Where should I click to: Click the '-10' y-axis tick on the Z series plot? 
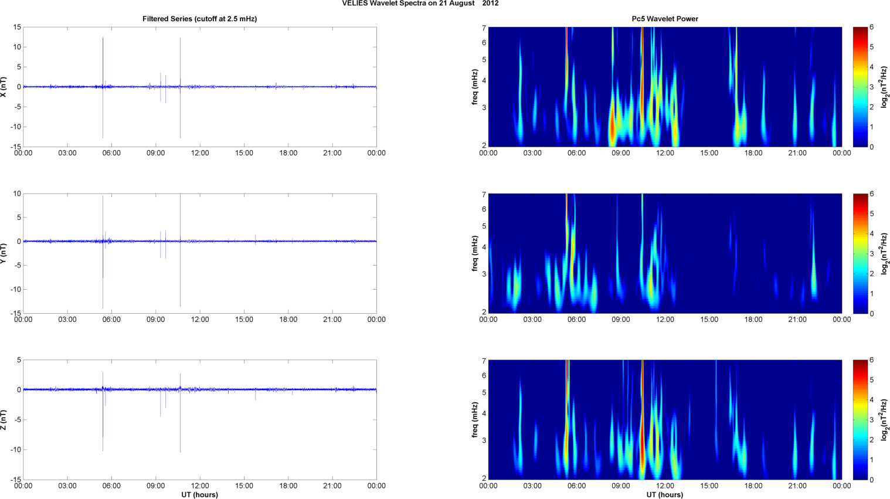point(15,450)
